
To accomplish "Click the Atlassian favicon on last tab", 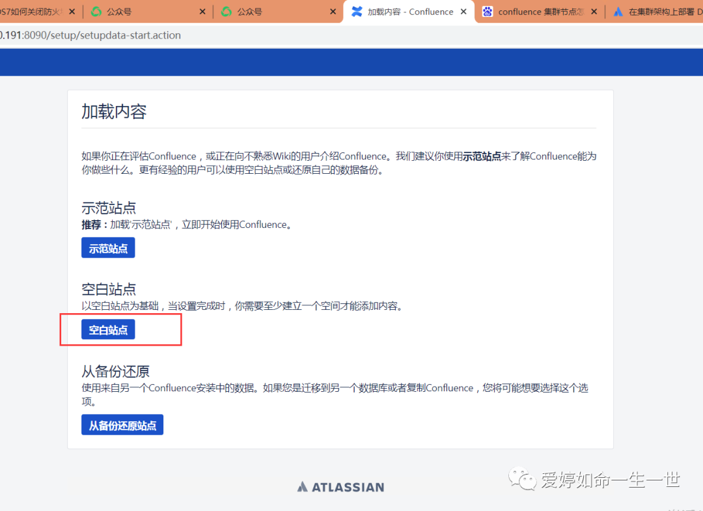I will (x=618, y=12).
